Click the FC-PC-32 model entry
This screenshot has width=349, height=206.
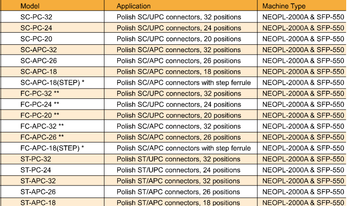[x=40, y=93]
